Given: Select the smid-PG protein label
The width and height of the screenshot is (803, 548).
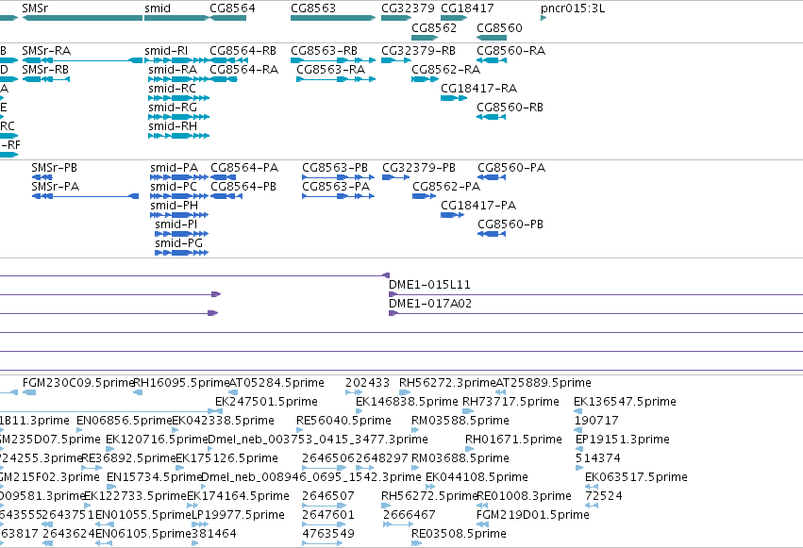Looking at the screenshot, I should [x=178, y=243].
